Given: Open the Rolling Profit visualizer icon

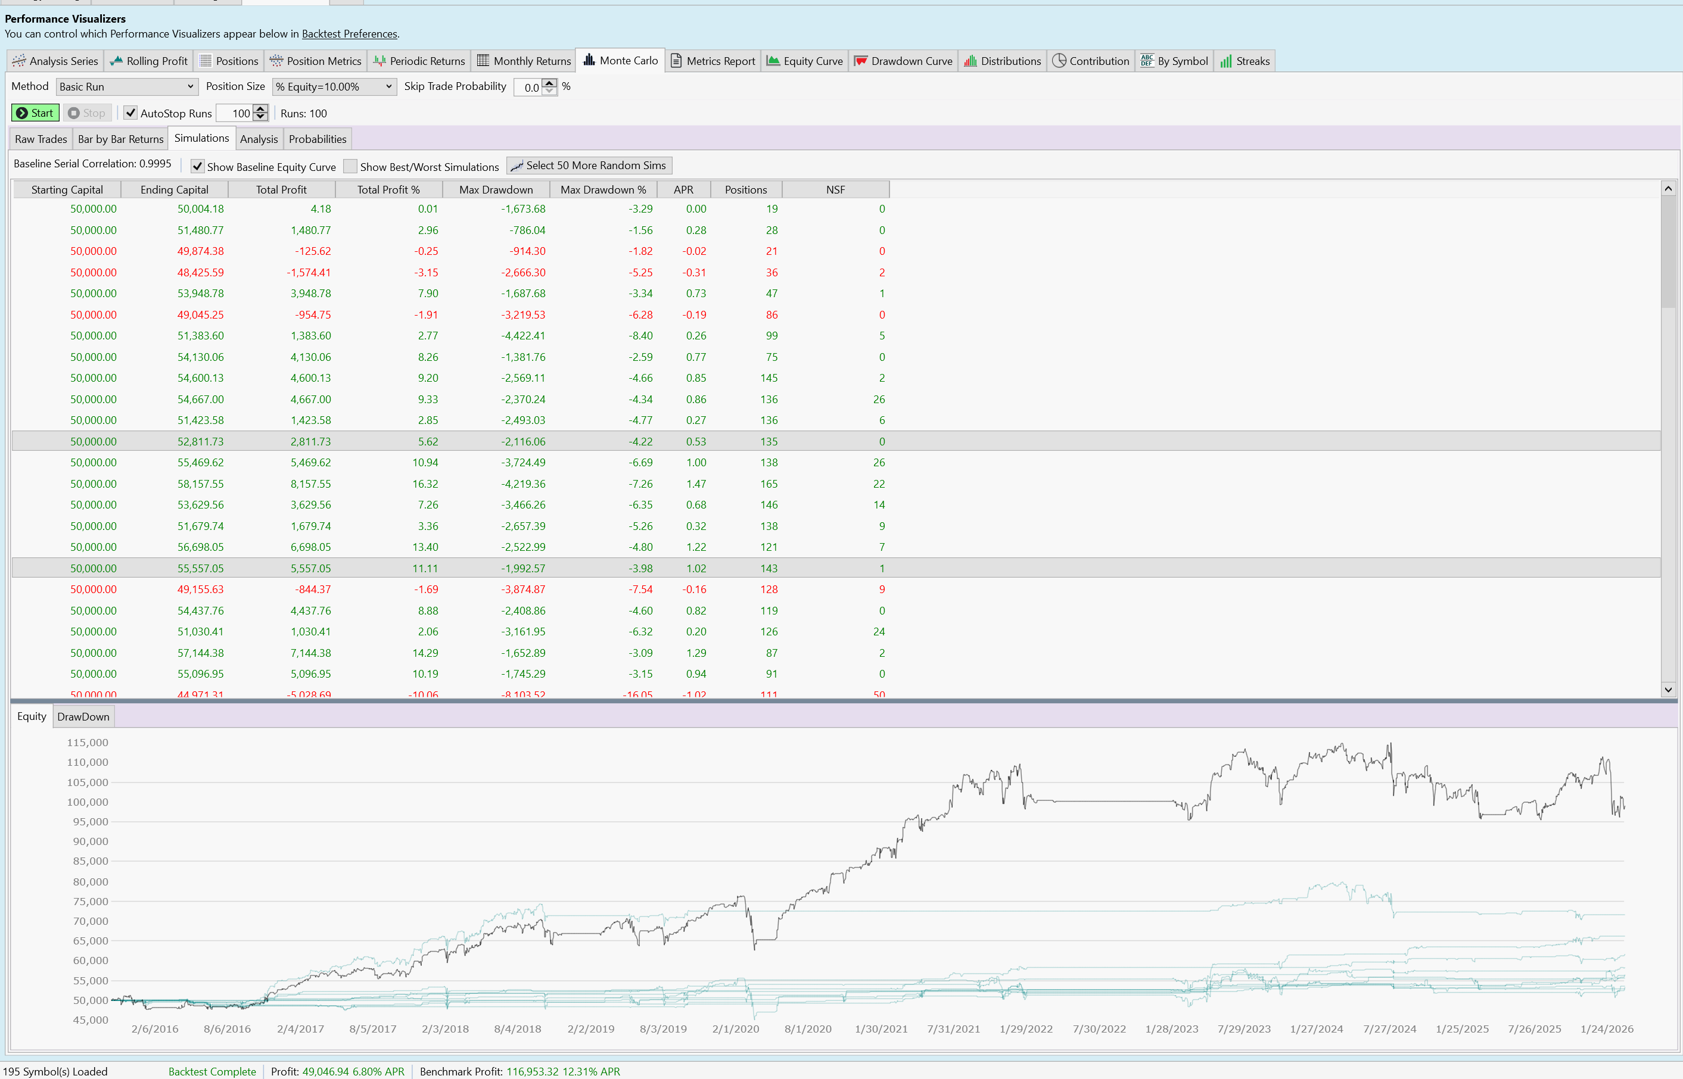Looking at the screenshot, I should pos(116,61).
